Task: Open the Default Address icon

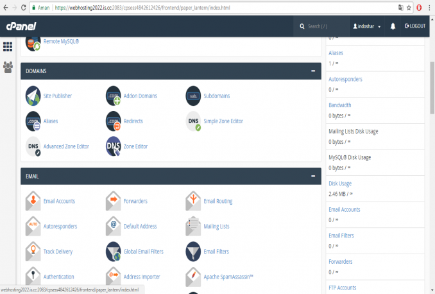Action: pos(113,226)
